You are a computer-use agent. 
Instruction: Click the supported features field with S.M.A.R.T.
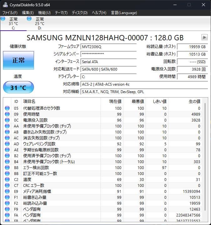(x=144, y=92)
